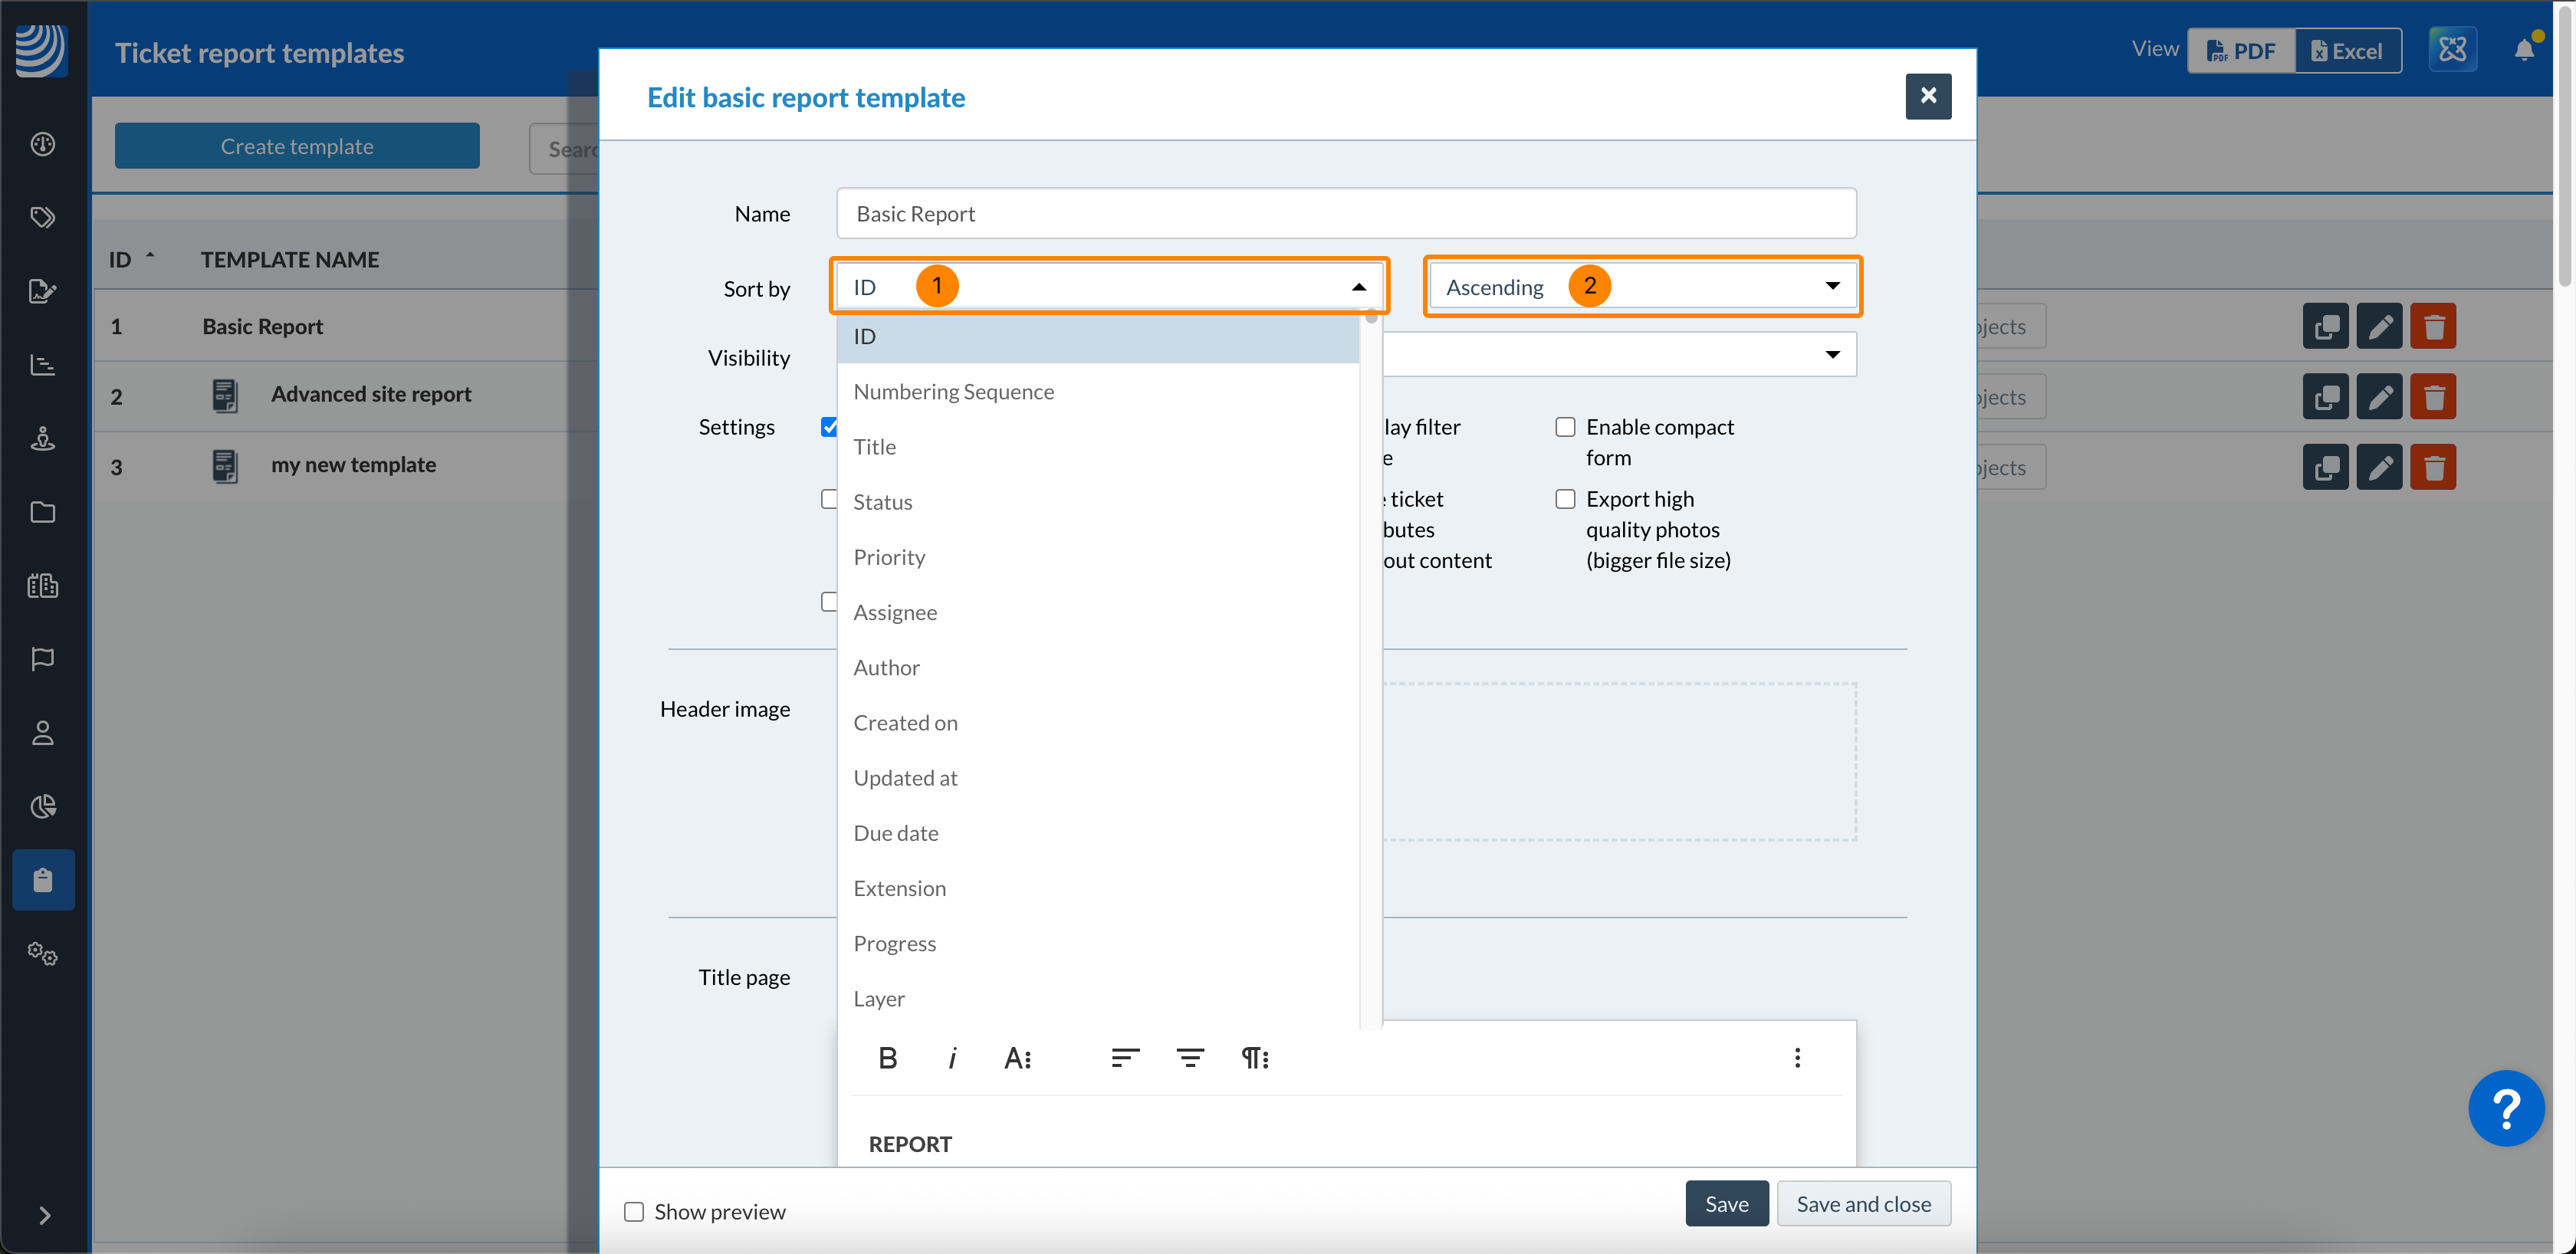Image resolution: width=2576 pixels, height=1254 pixels.
Task: Select Priority from the sort list
Action: (889, 557)
